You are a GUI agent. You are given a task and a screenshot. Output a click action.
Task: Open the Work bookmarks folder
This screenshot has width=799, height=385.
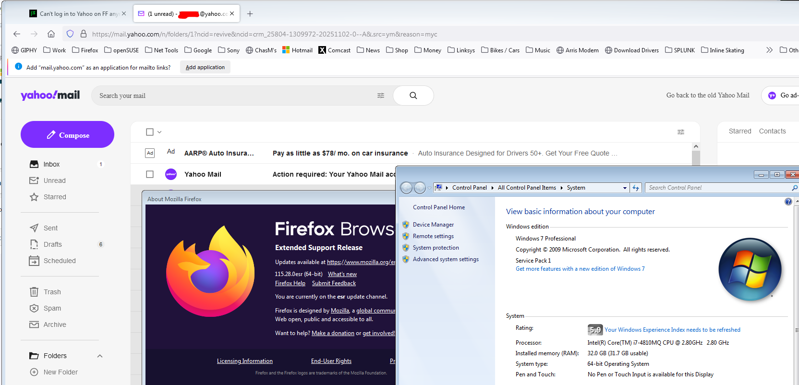pyautogui.click(x=54, y=50)
